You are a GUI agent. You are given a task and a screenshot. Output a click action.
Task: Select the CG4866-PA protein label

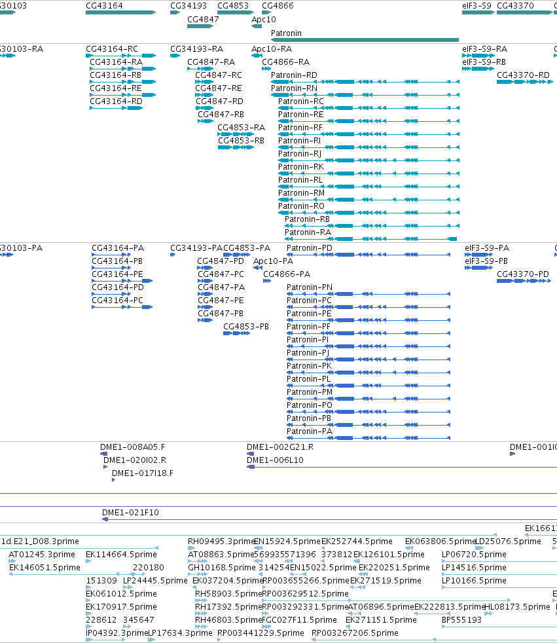pos(287,274)
